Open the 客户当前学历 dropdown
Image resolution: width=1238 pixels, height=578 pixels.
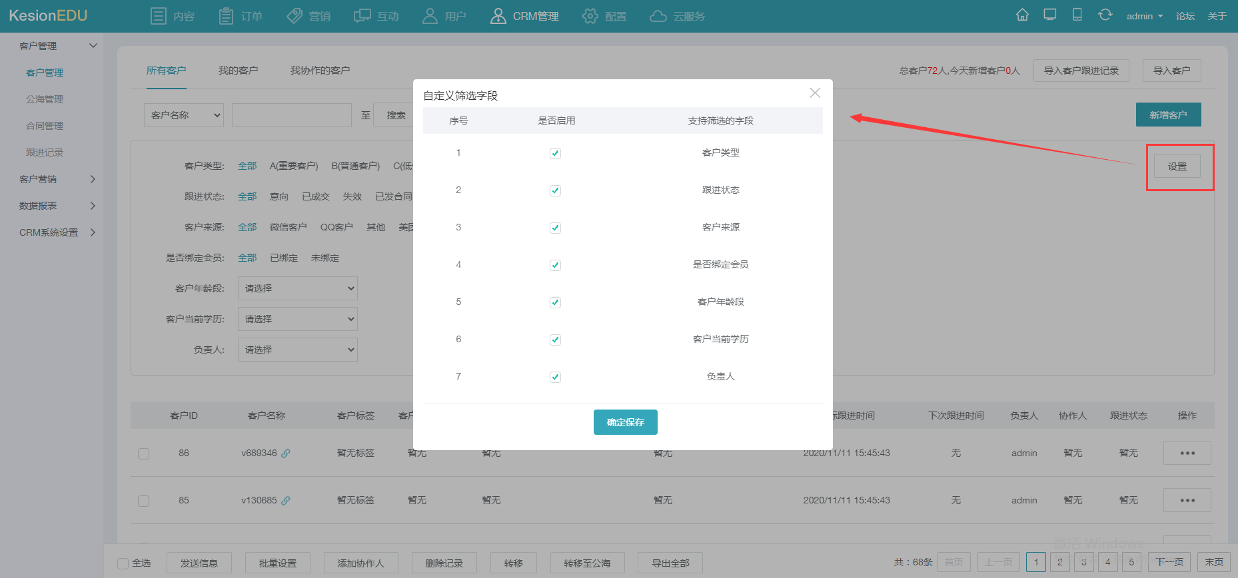(298, 319)
